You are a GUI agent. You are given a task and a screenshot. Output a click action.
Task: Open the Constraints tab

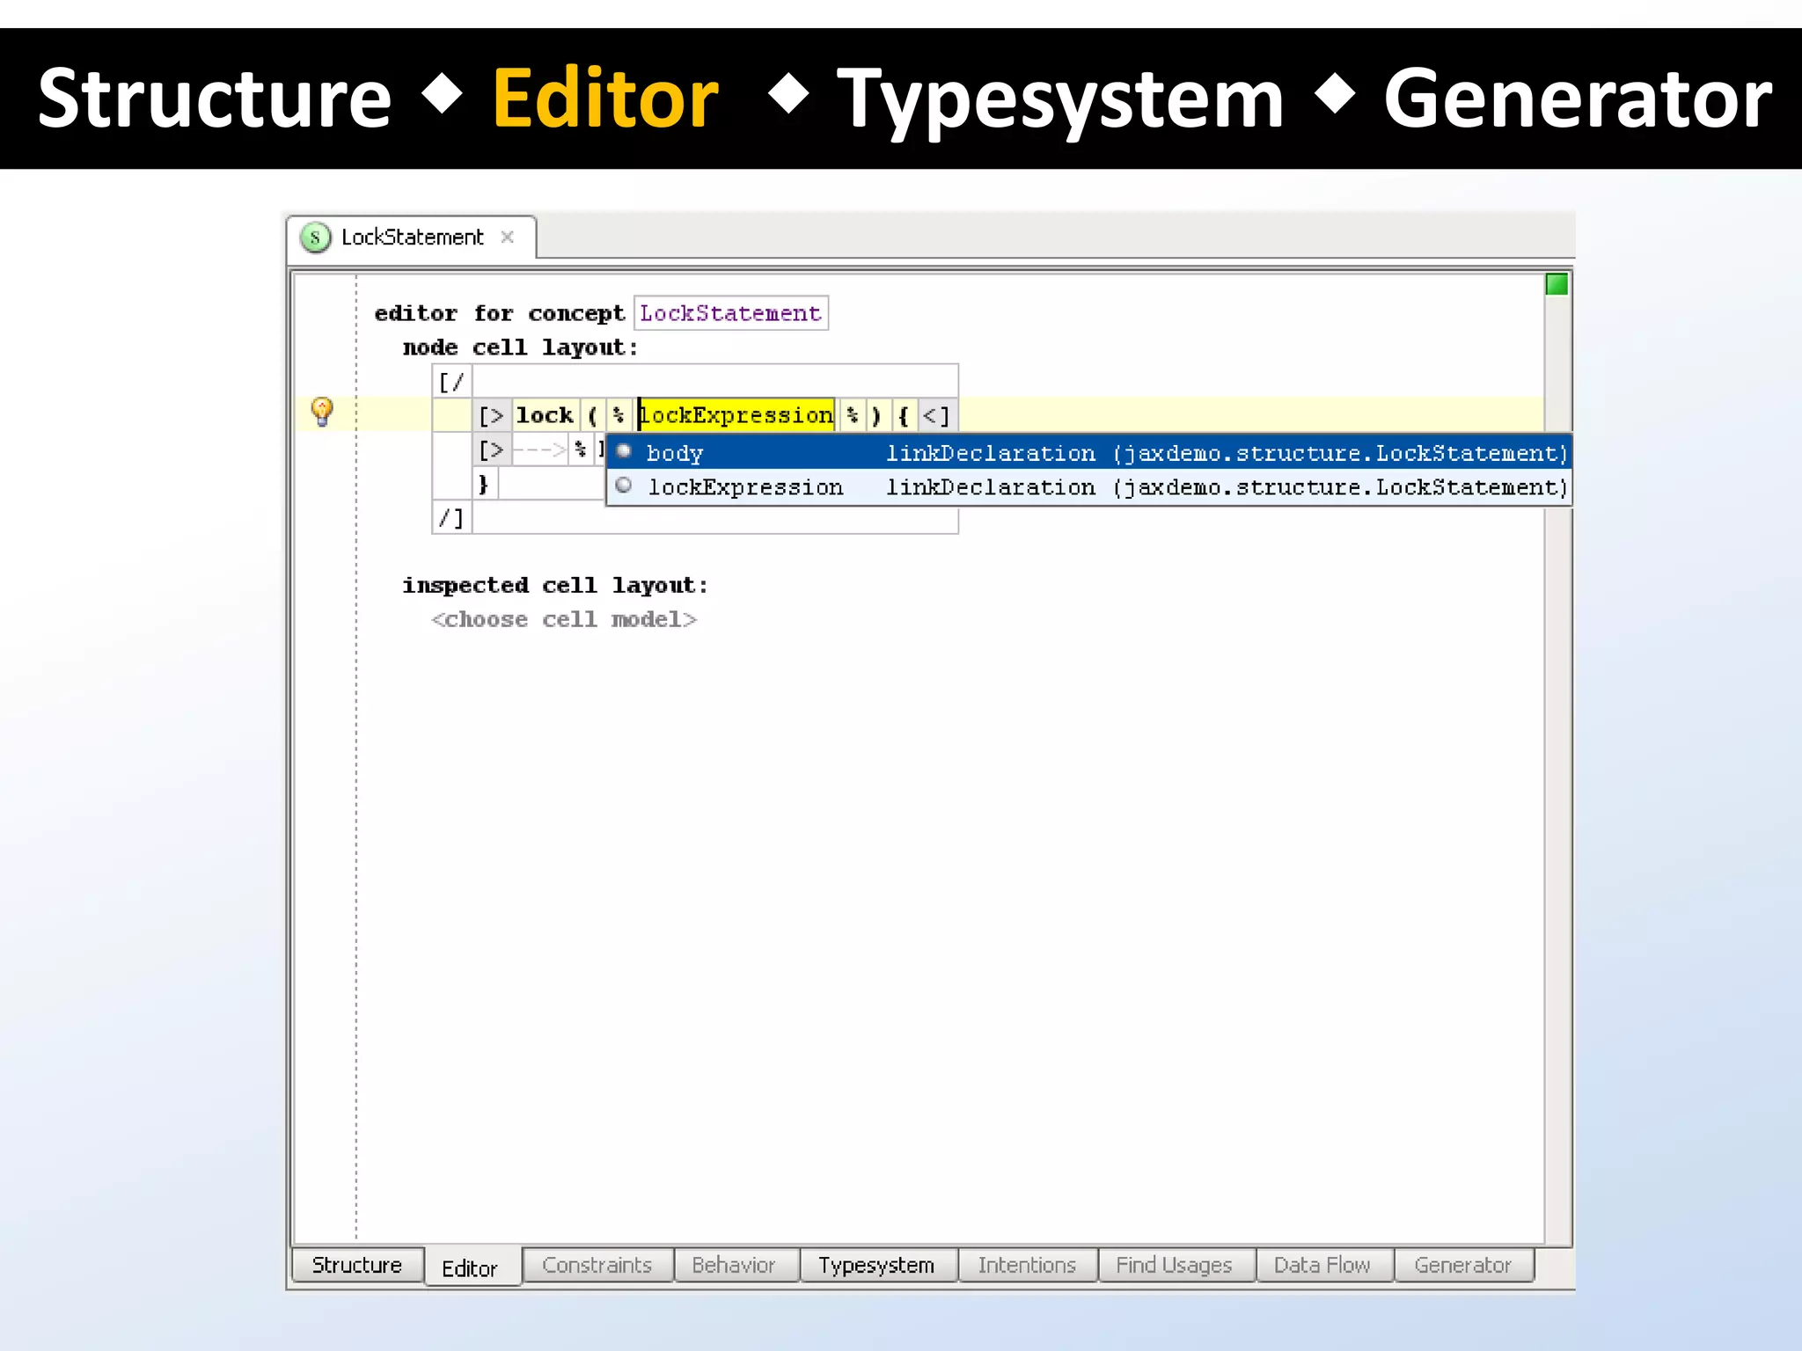click(x=597, y=1265)
